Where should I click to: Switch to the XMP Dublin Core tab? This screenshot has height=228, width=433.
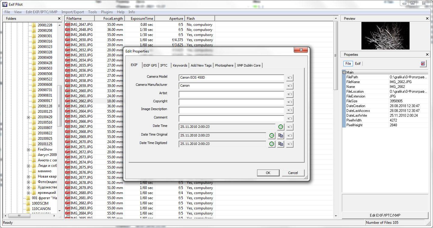click(249, 65)
